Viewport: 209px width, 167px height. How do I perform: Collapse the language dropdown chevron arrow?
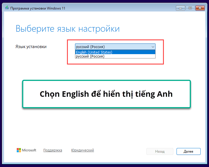click(x=153, y=47)
